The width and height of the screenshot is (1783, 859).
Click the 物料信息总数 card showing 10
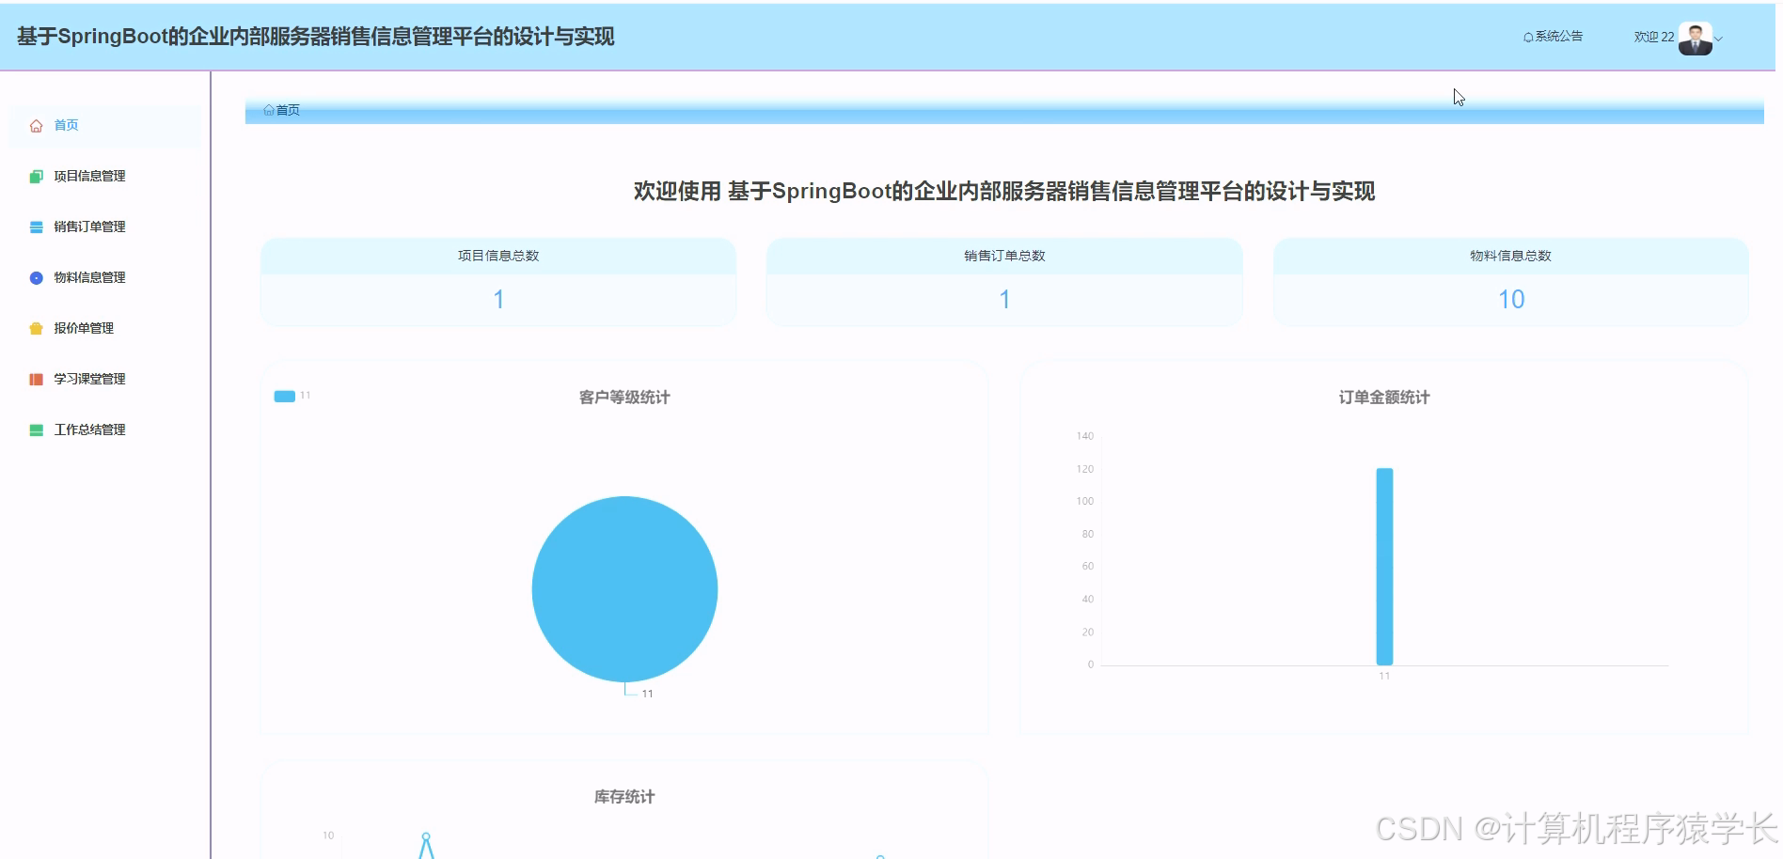(x=1508, y=282)
